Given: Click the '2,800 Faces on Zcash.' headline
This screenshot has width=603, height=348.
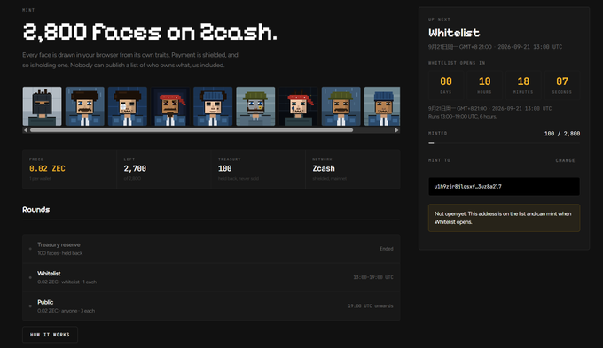Looking at the screenshot, I should tap(150, 32).
